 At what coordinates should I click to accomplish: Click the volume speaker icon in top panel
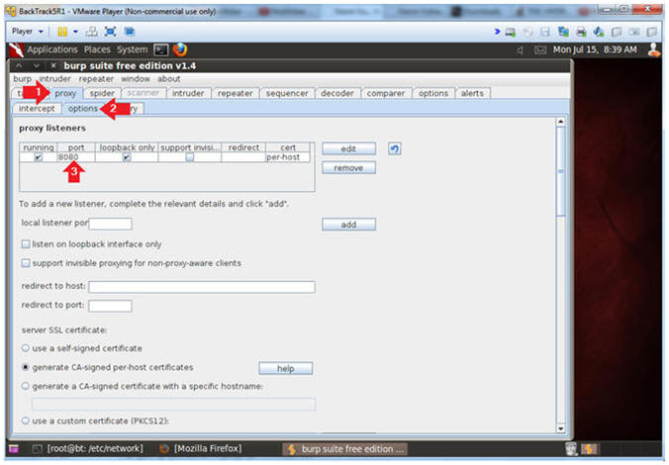tap(520, 50)
